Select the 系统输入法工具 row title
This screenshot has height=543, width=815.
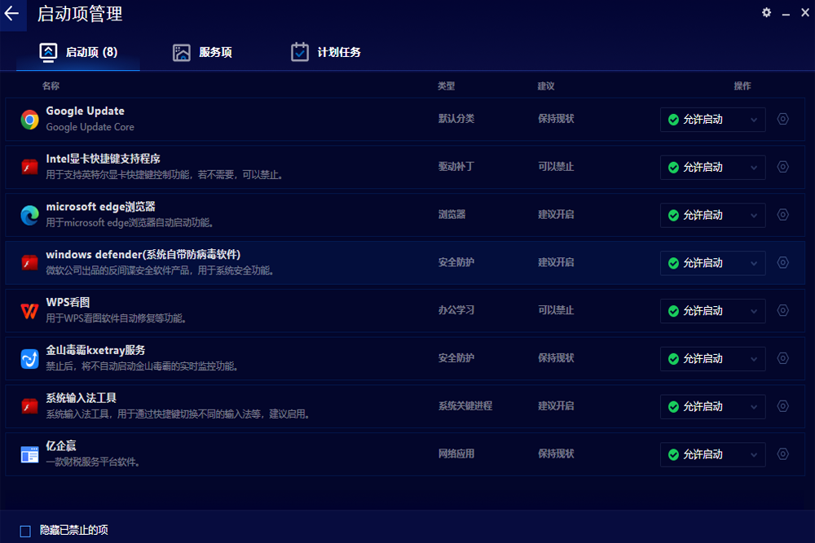point(81,398)
